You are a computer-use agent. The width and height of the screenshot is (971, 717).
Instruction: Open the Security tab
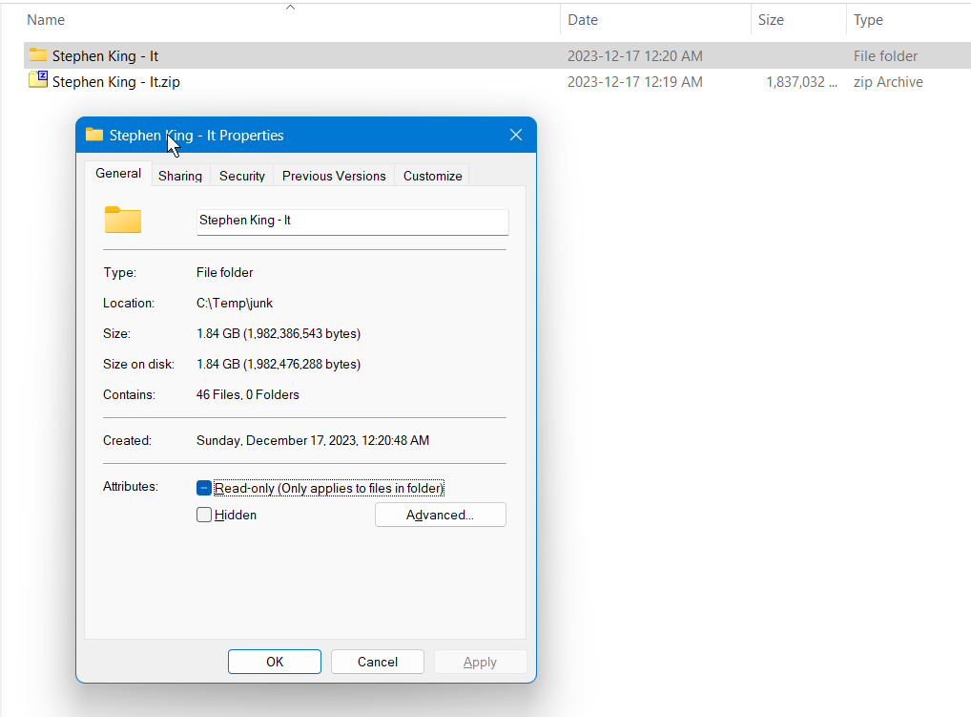pos(242,176)
